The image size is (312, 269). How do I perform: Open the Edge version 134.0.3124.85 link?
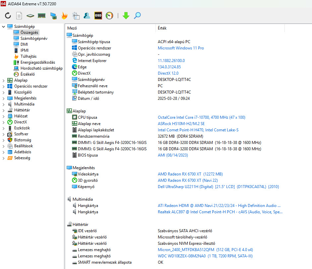click(169, 67)
